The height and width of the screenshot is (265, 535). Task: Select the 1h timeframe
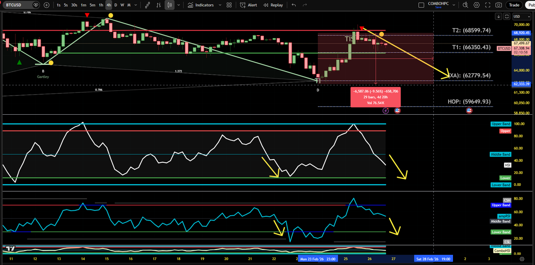tap(101, 5)
